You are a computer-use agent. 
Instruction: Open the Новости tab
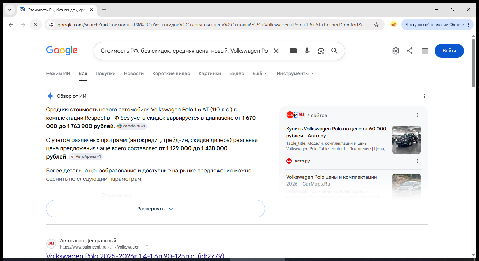[x=134, y=73]
